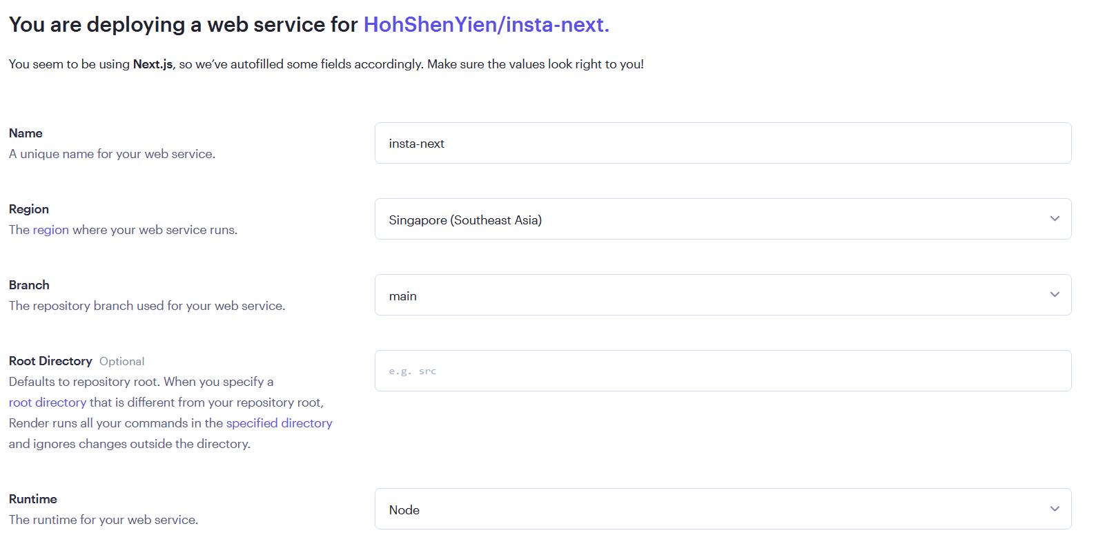The width and height of the screenshot is (1116, 544).
Task: Click the chevron arrow on the Runtime selector
Action: [x=1054, y=509]
